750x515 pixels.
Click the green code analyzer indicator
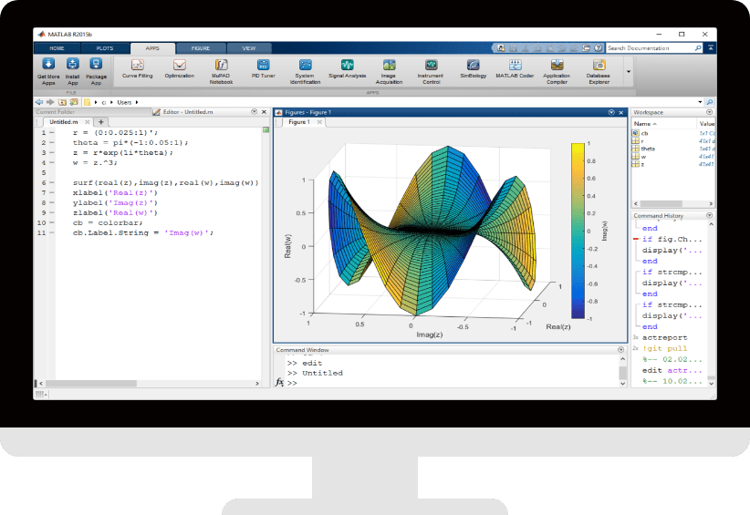[x=266, y=130]
